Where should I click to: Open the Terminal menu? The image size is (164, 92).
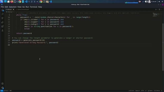point(33,7)
